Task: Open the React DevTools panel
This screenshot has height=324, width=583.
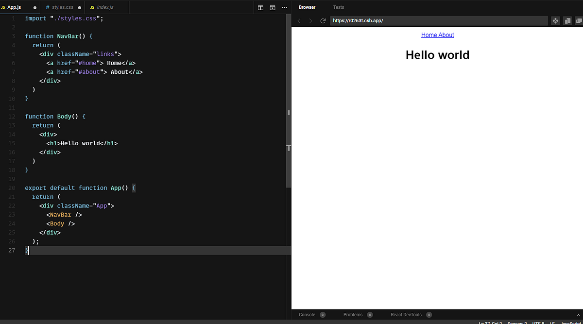Action: pos(411,315)
